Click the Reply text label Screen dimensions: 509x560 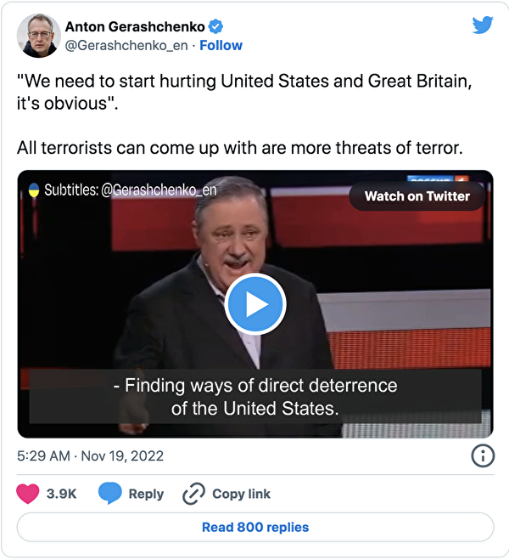146,494
